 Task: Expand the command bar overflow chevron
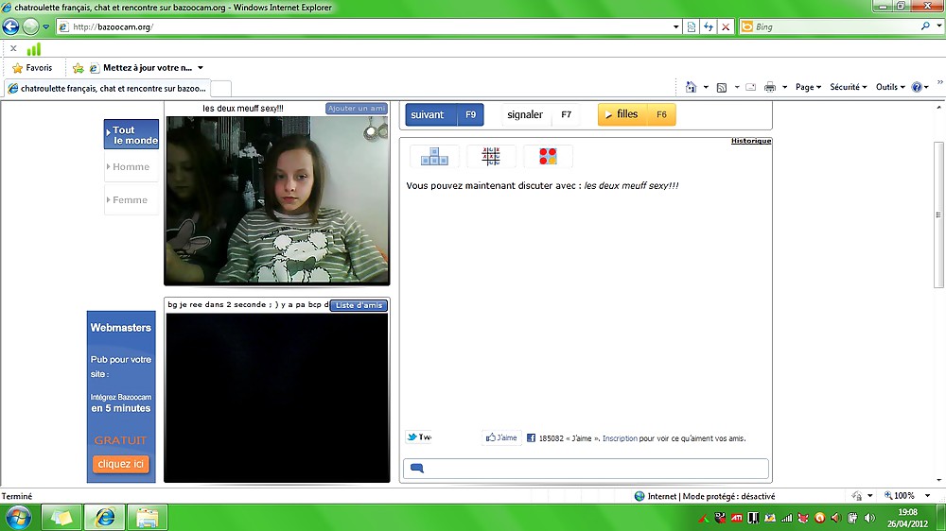pos(940,82)
